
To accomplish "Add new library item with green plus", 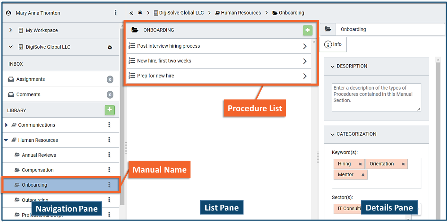I will (110, 110).
